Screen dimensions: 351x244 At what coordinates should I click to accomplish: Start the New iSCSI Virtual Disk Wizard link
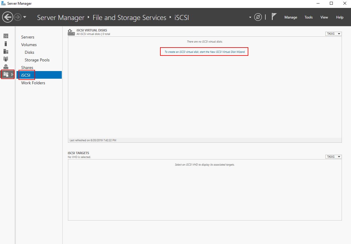pos(205,52)
